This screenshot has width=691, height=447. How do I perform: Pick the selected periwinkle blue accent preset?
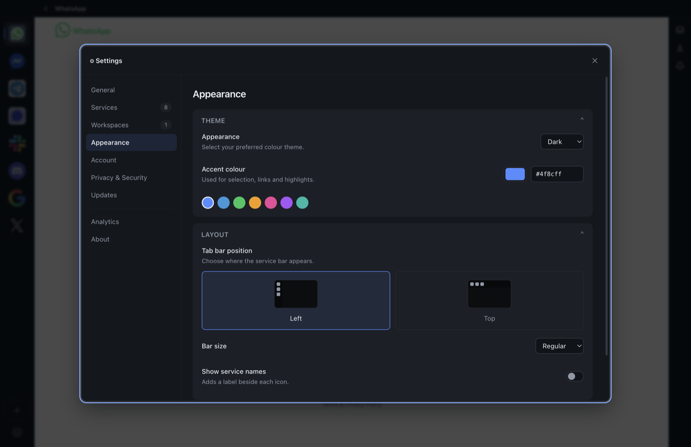point(208,203)
